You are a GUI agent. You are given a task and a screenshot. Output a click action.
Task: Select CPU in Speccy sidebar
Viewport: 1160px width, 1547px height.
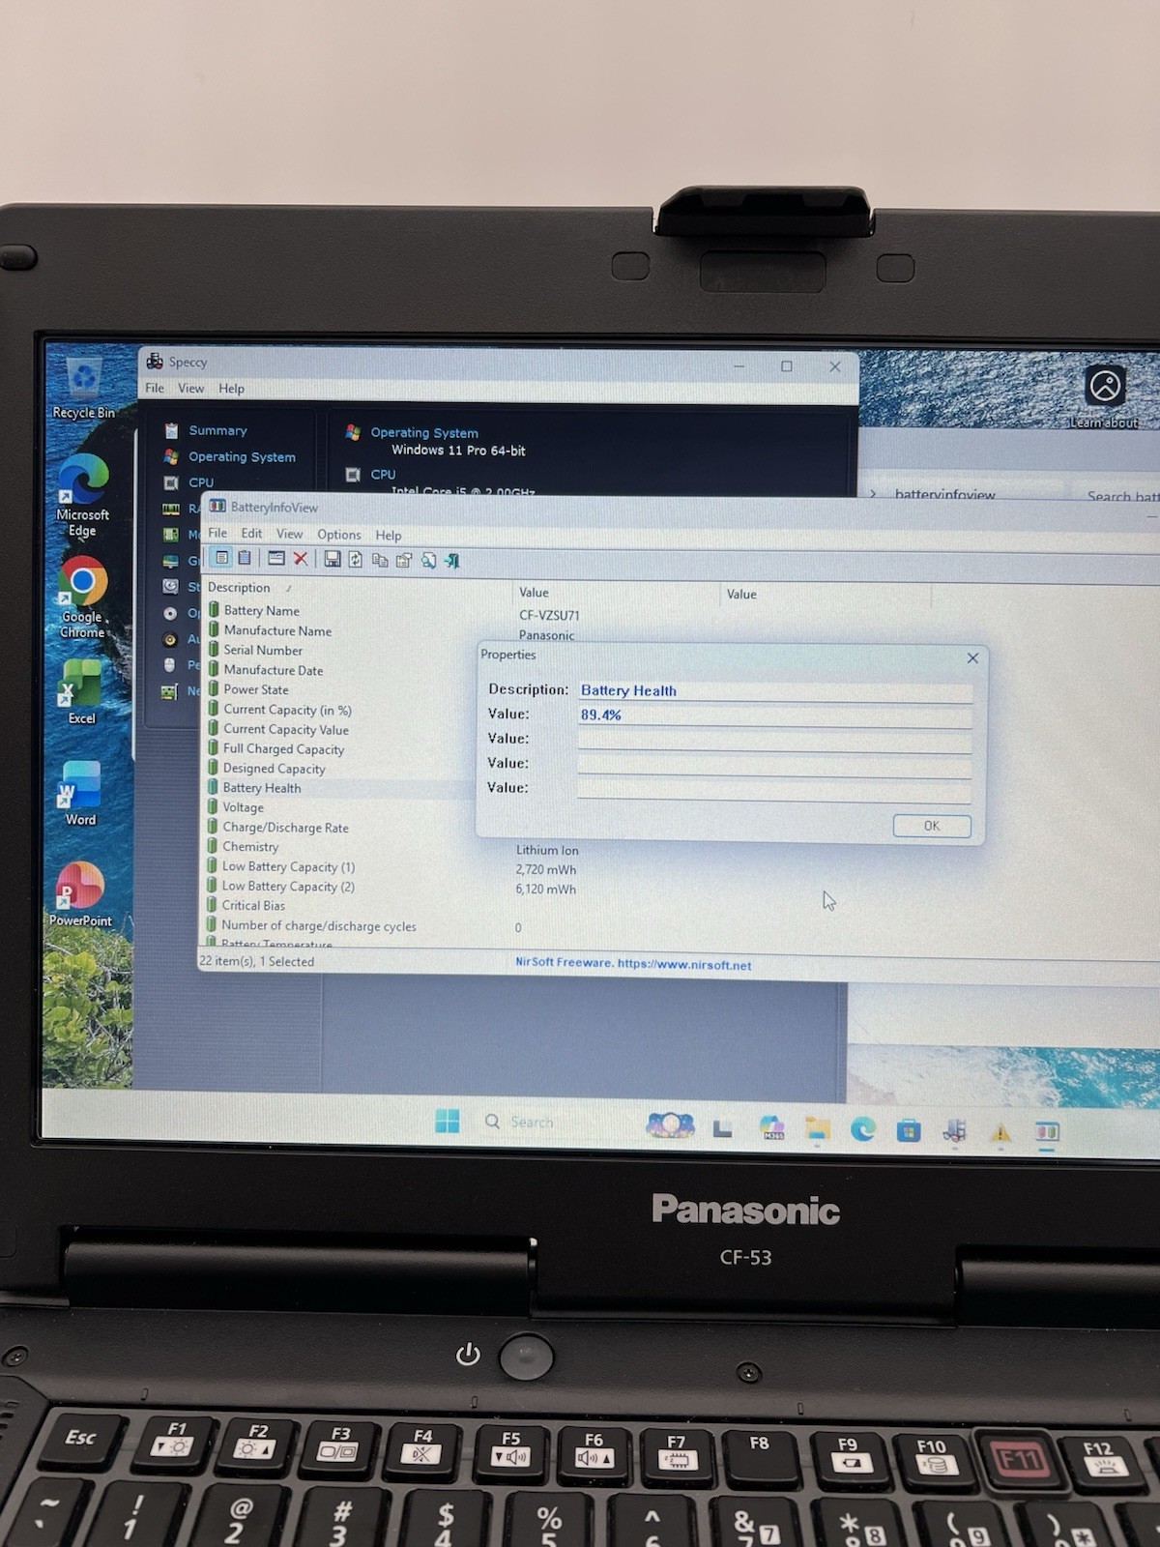(x=200, y=482)
